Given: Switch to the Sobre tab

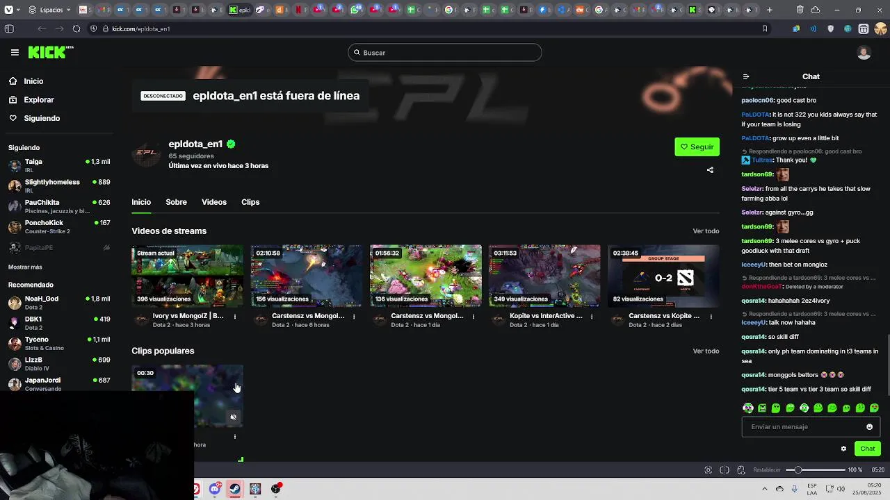Looking at the screenshot, I should click(x=176, y=202).
